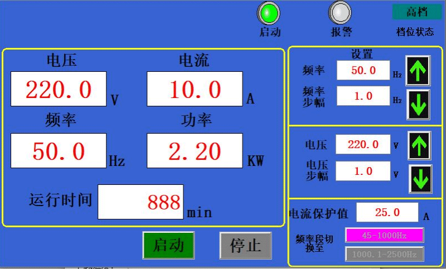Click the 报警 alarm indicator lamp
This screenshot has height=269, width=446.
pyautogui.click(x=340, y=13)
